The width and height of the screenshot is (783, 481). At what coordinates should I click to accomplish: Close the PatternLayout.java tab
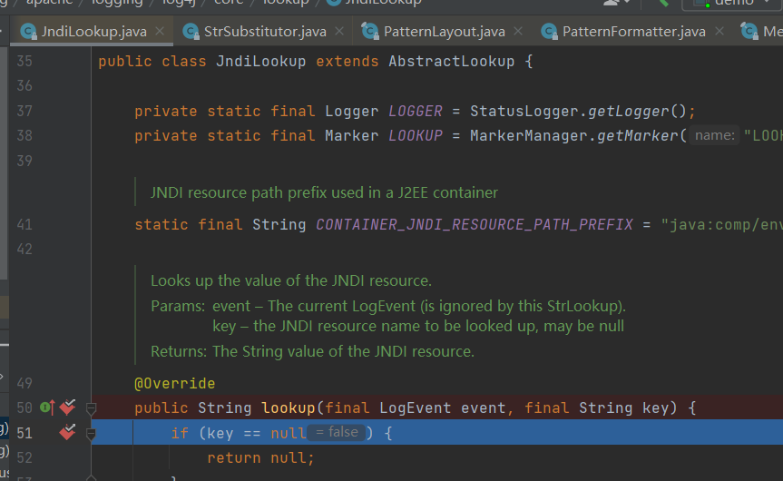(x=518, y=31)
